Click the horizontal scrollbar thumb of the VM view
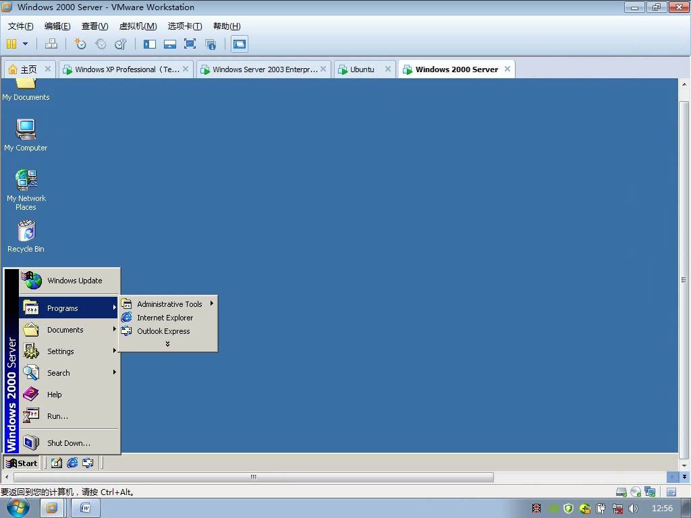Image resolution: width=691 pixels, height=518 pixels. [x=254, y=477]
